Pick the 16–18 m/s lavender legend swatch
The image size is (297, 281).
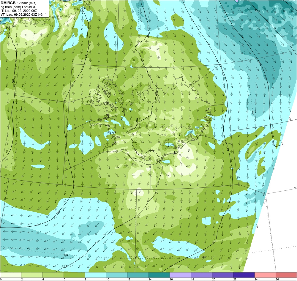click(x=180, y=275)
